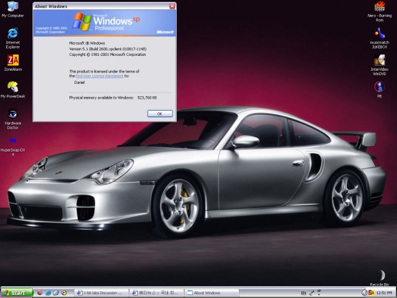397x298 pixels.
Task: Open My Computer desktop icon
Action: (x=12, y=9)
